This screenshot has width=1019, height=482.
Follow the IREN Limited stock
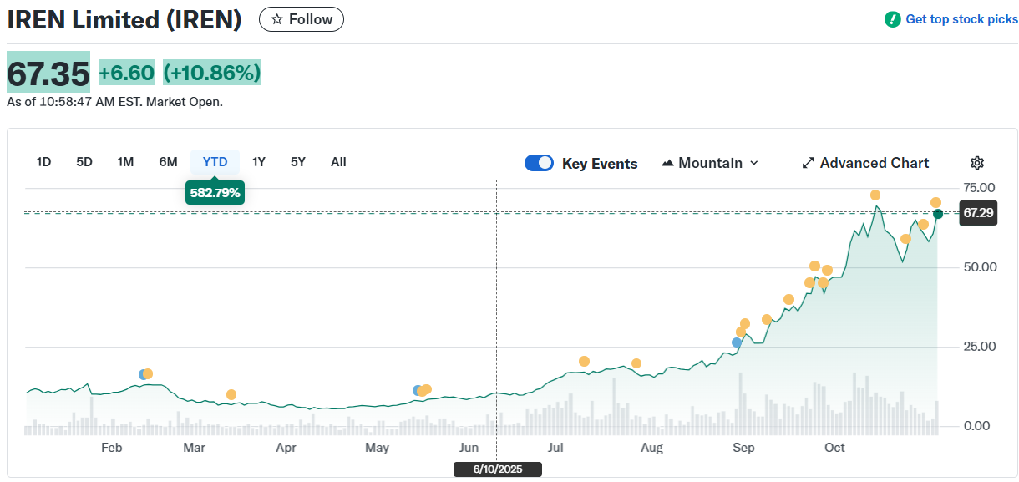pos(302,19)
